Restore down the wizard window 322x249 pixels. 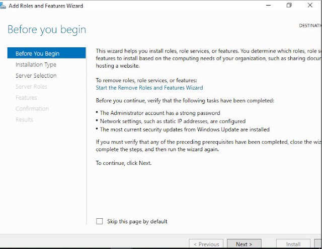tap(289, 6)
